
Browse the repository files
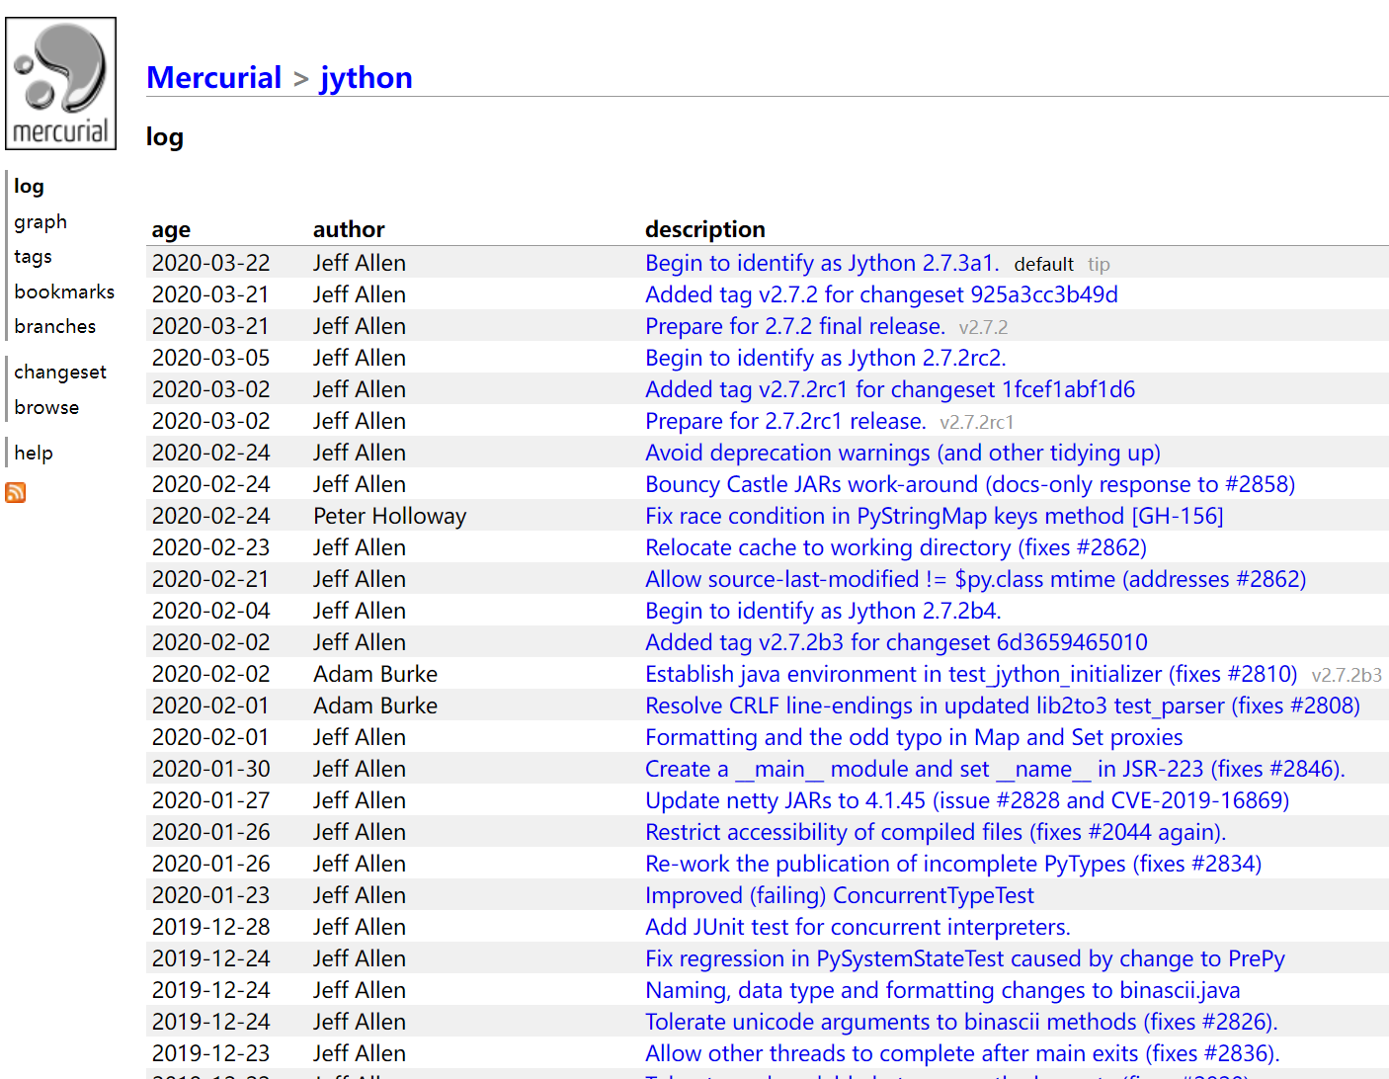(x=46, y=407)
